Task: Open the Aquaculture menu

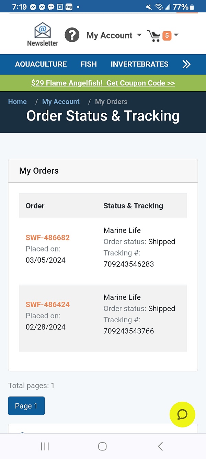Action: click(x=41, y=64)
